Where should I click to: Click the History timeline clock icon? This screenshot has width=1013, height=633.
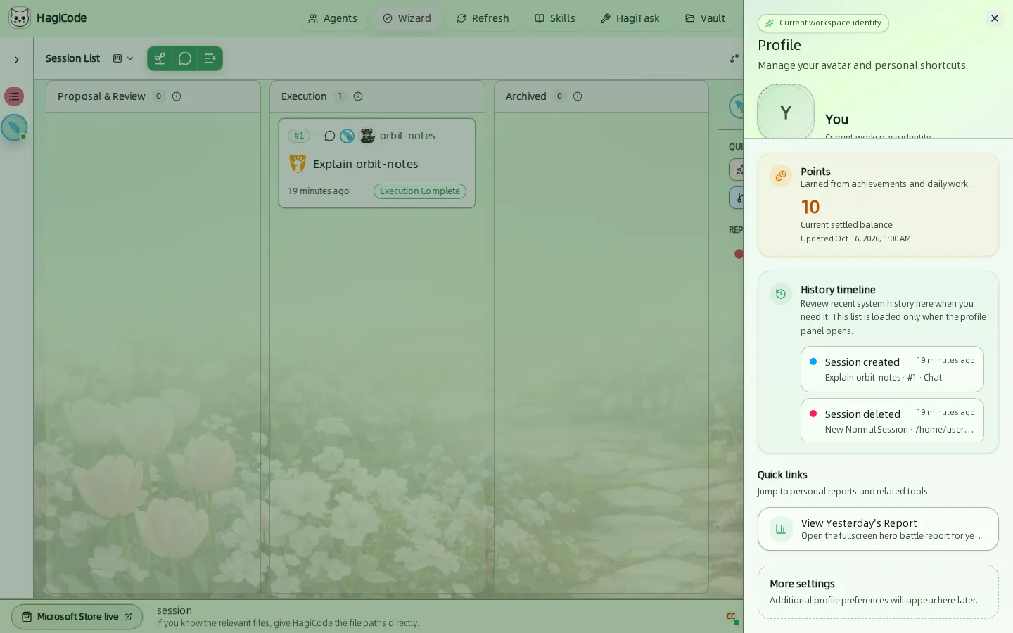click(x=781, y=294)
